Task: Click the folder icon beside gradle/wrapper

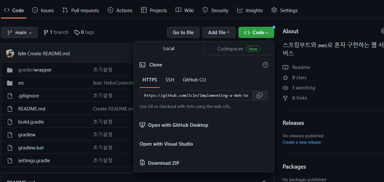Action: click(x=10, y=70)
